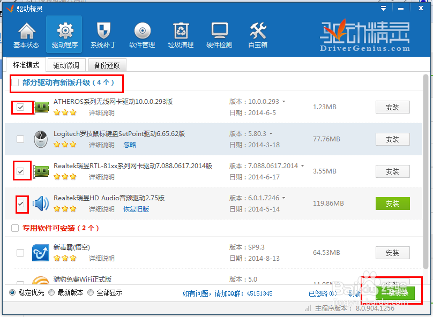The image size is (433, 317).
Task: Click the star rating of 新毒霸
Action: click(x=65, y=258)
